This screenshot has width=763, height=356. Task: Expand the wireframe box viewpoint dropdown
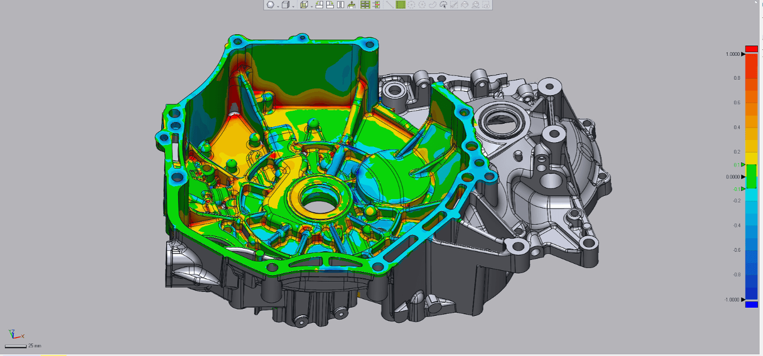311,6
